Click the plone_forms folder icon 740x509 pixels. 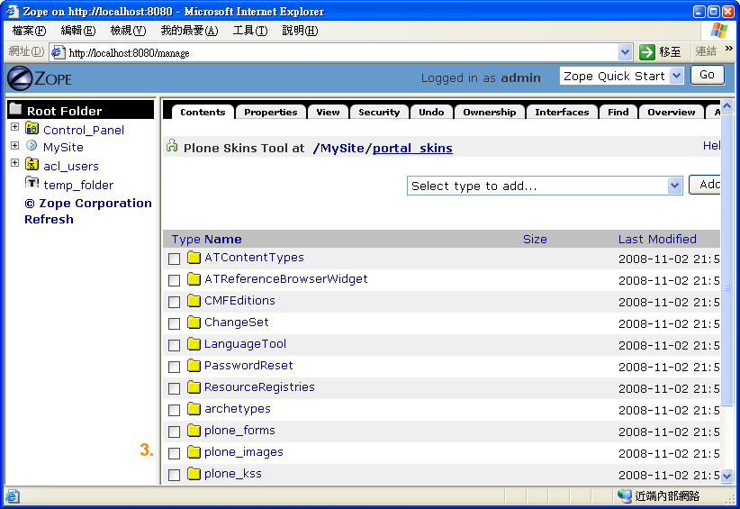[x=194, y=430]
